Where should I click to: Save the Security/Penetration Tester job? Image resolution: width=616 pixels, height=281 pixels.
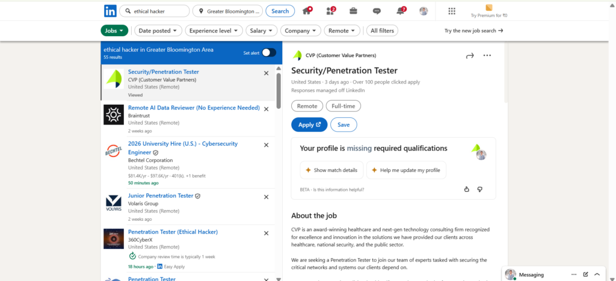343,125
